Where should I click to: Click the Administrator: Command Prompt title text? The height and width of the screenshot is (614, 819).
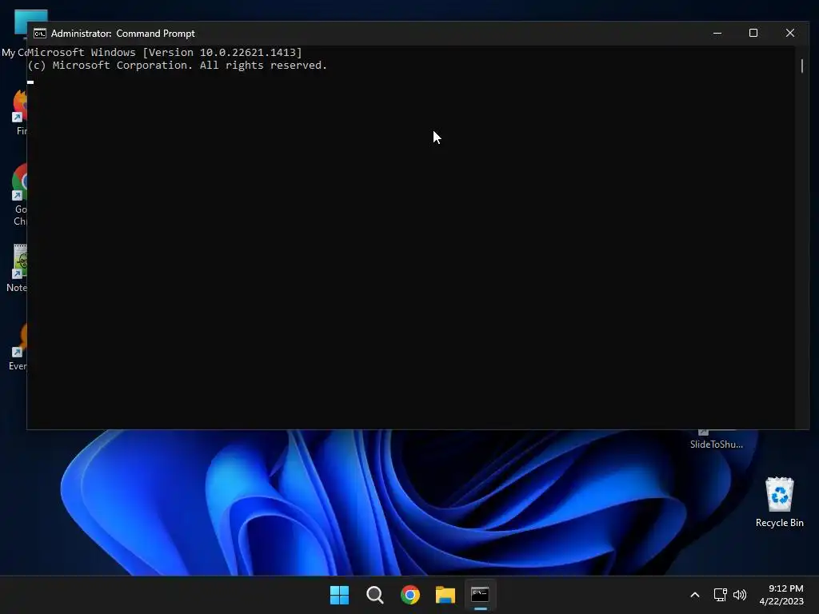click(122, 34)
